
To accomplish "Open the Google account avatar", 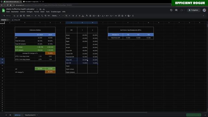I will coord(204,10).
